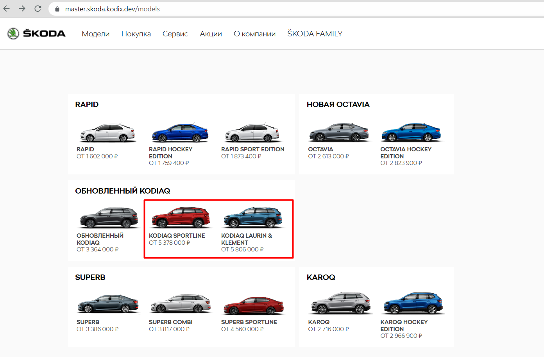Open the KAROQ model name link

click(x=319, y=322)
